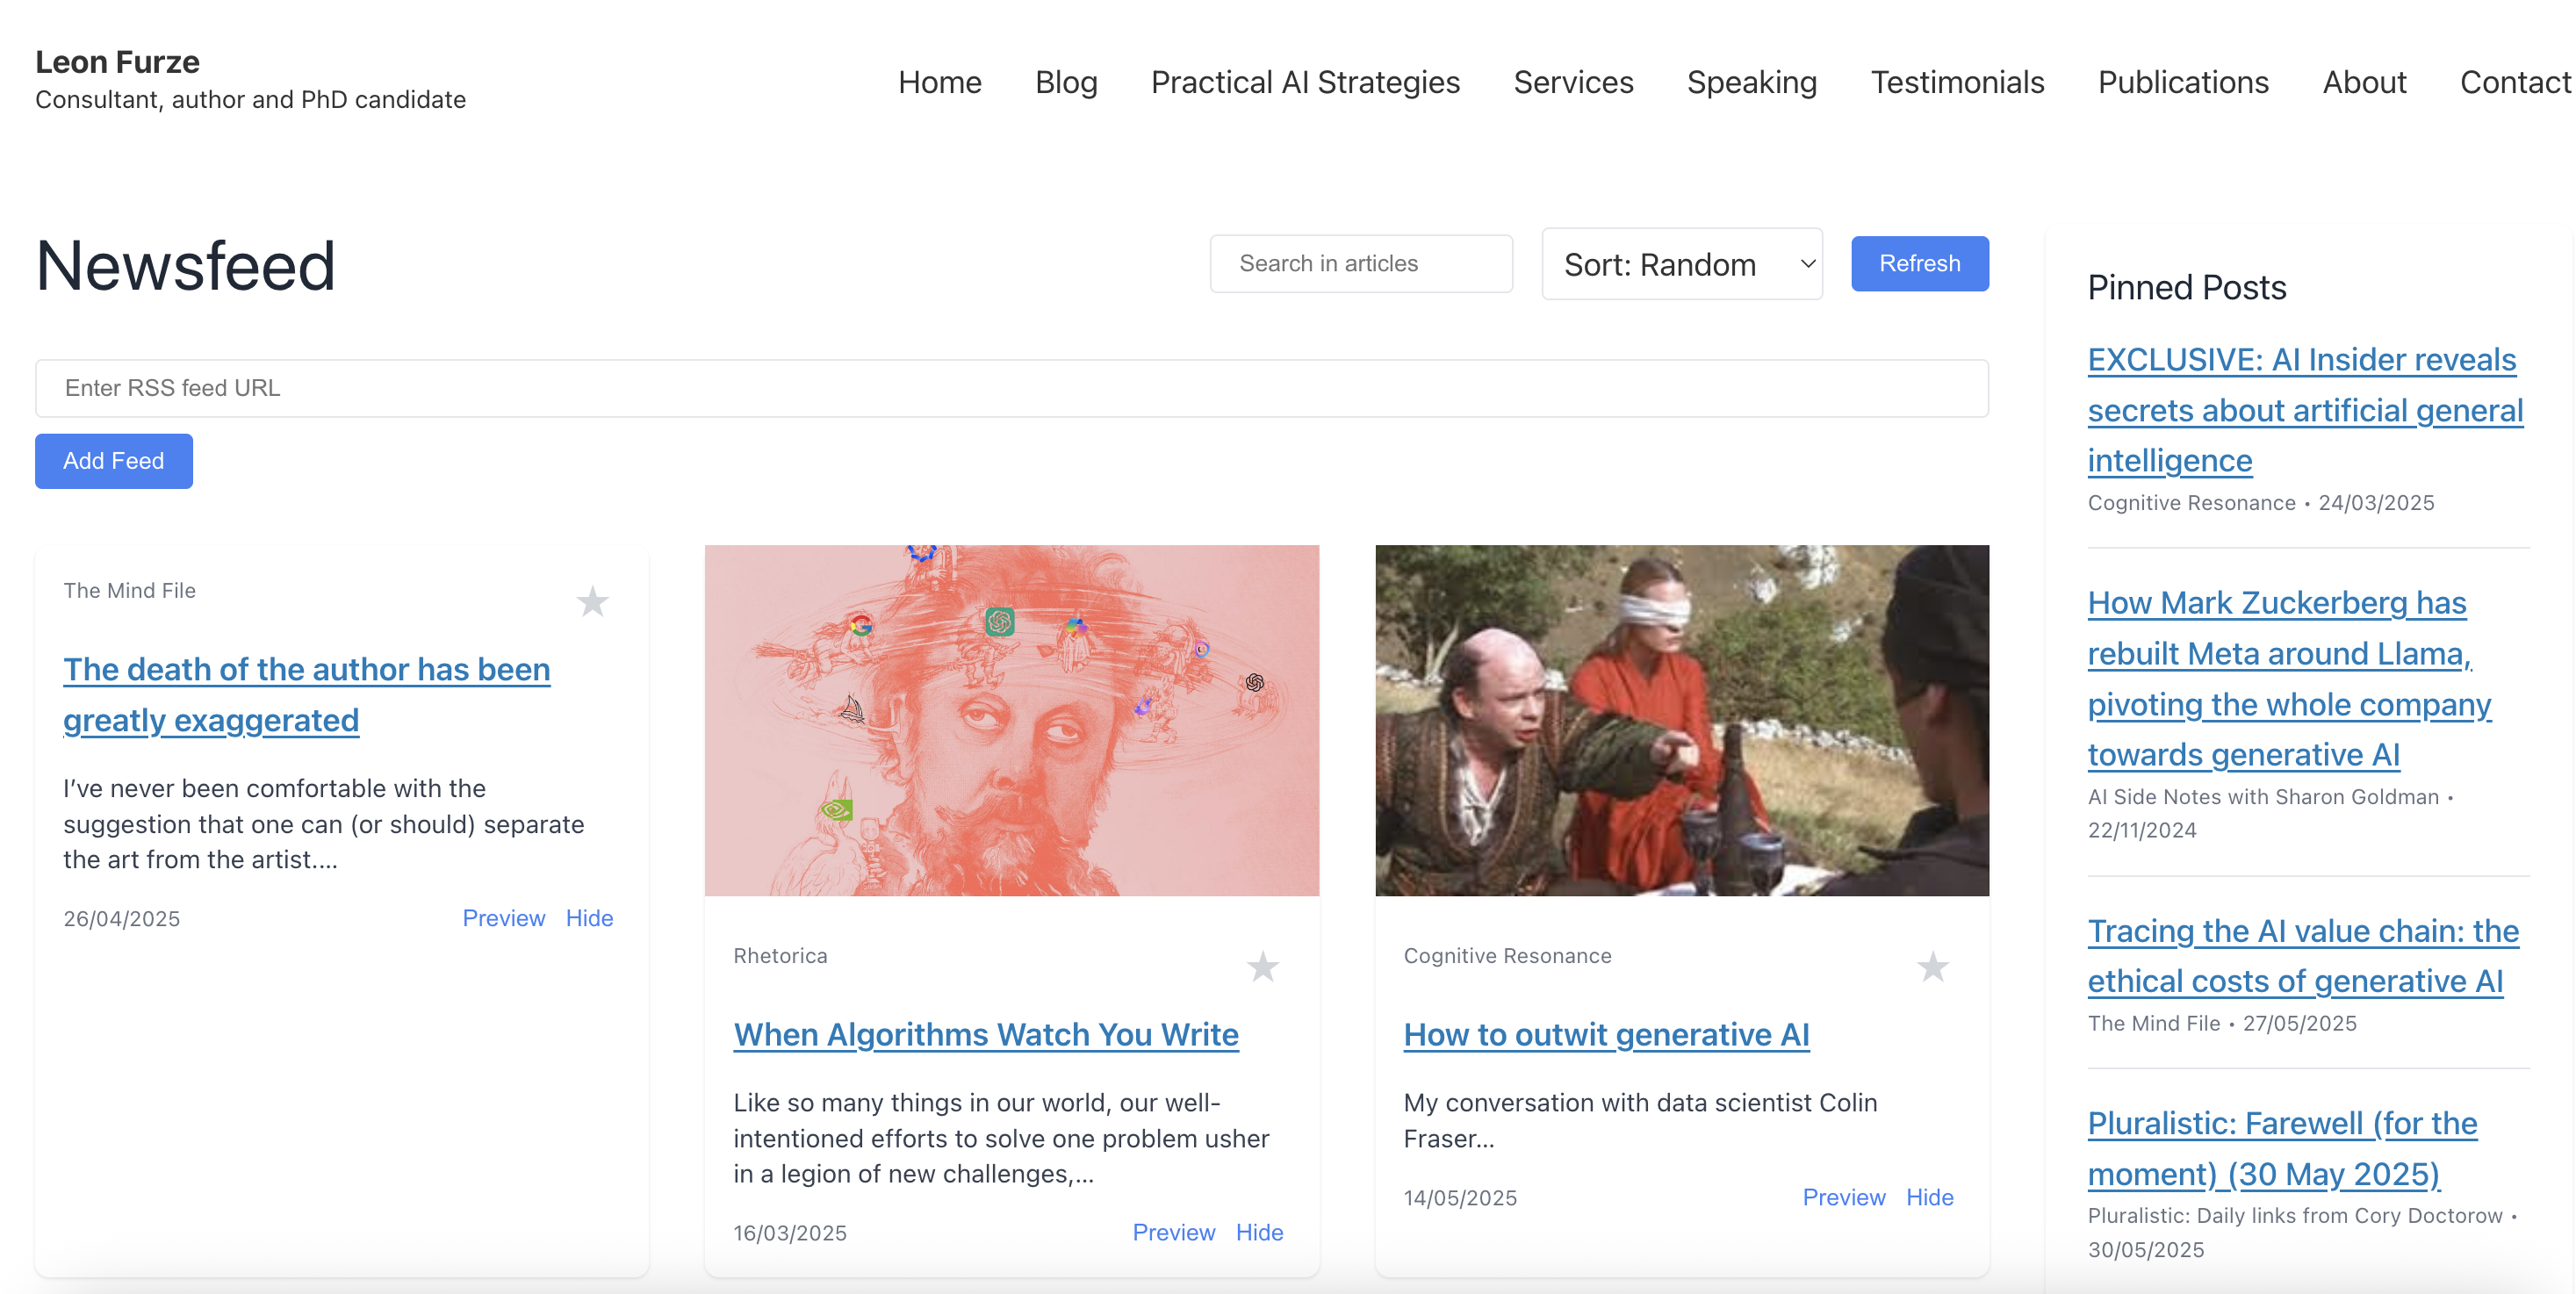Screen dimensions: 2576x1294
Task: Open pinned post 'Pluralistic: Farewell (for the moment)'
Action: click(x=2282, y=1148)
